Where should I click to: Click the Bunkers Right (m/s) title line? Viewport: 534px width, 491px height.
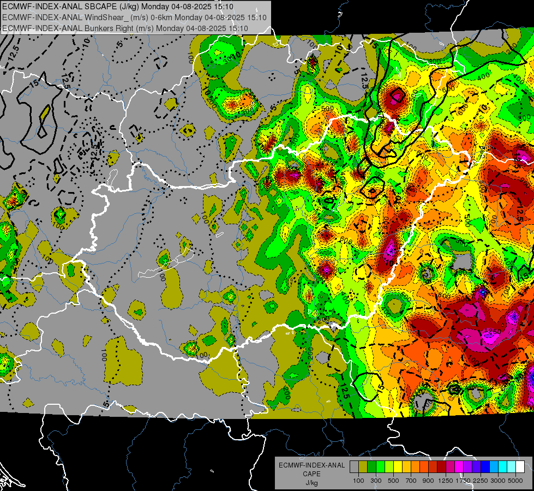click(125, 28)
